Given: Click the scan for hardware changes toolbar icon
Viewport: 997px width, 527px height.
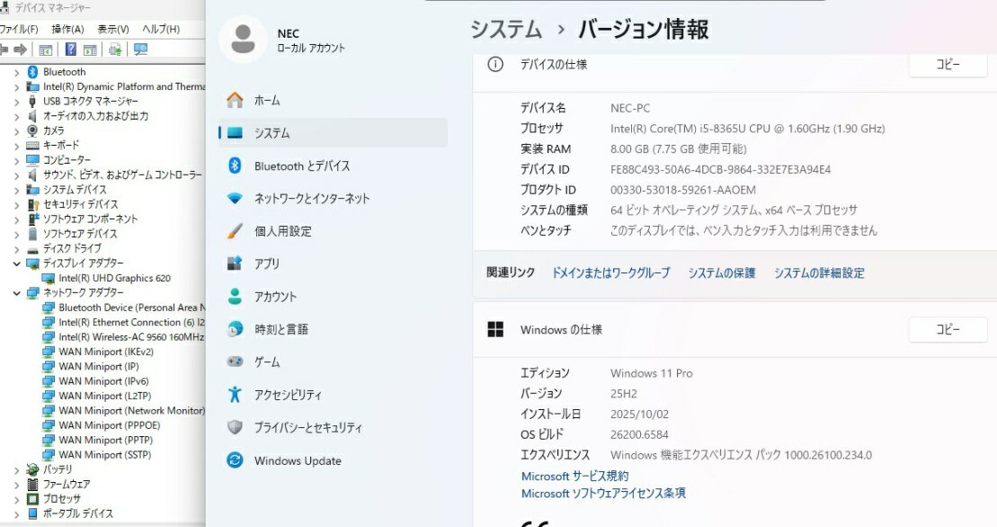Looking at the screenshot, I should click(139, 49).
